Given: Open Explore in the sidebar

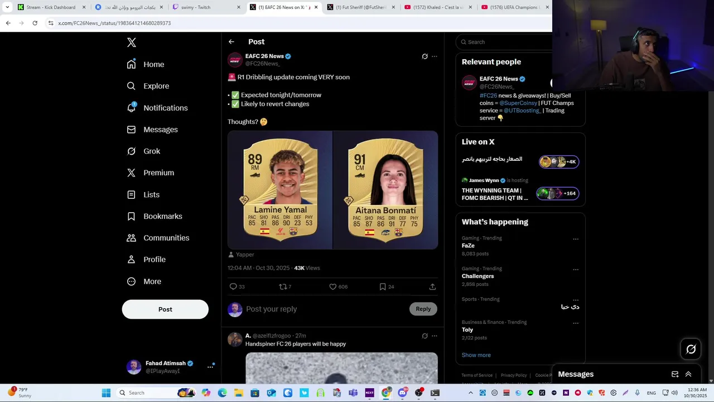Looking at the screenshot, I should point(148,86).
